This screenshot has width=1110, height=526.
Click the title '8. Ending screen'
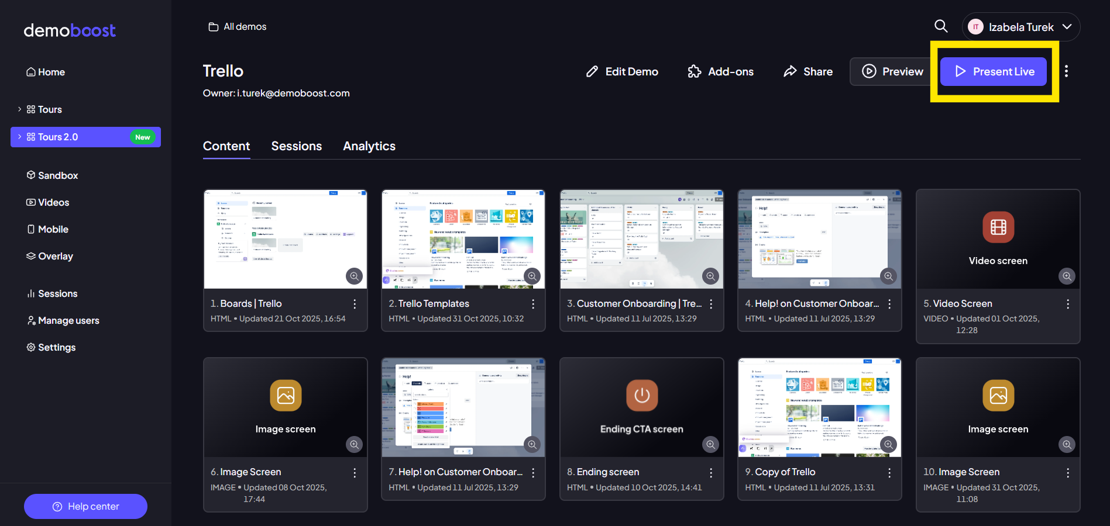coord(603,472)
